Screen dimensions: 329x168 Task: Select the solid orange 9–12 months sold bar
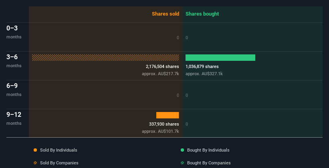(x=168, y=115)
